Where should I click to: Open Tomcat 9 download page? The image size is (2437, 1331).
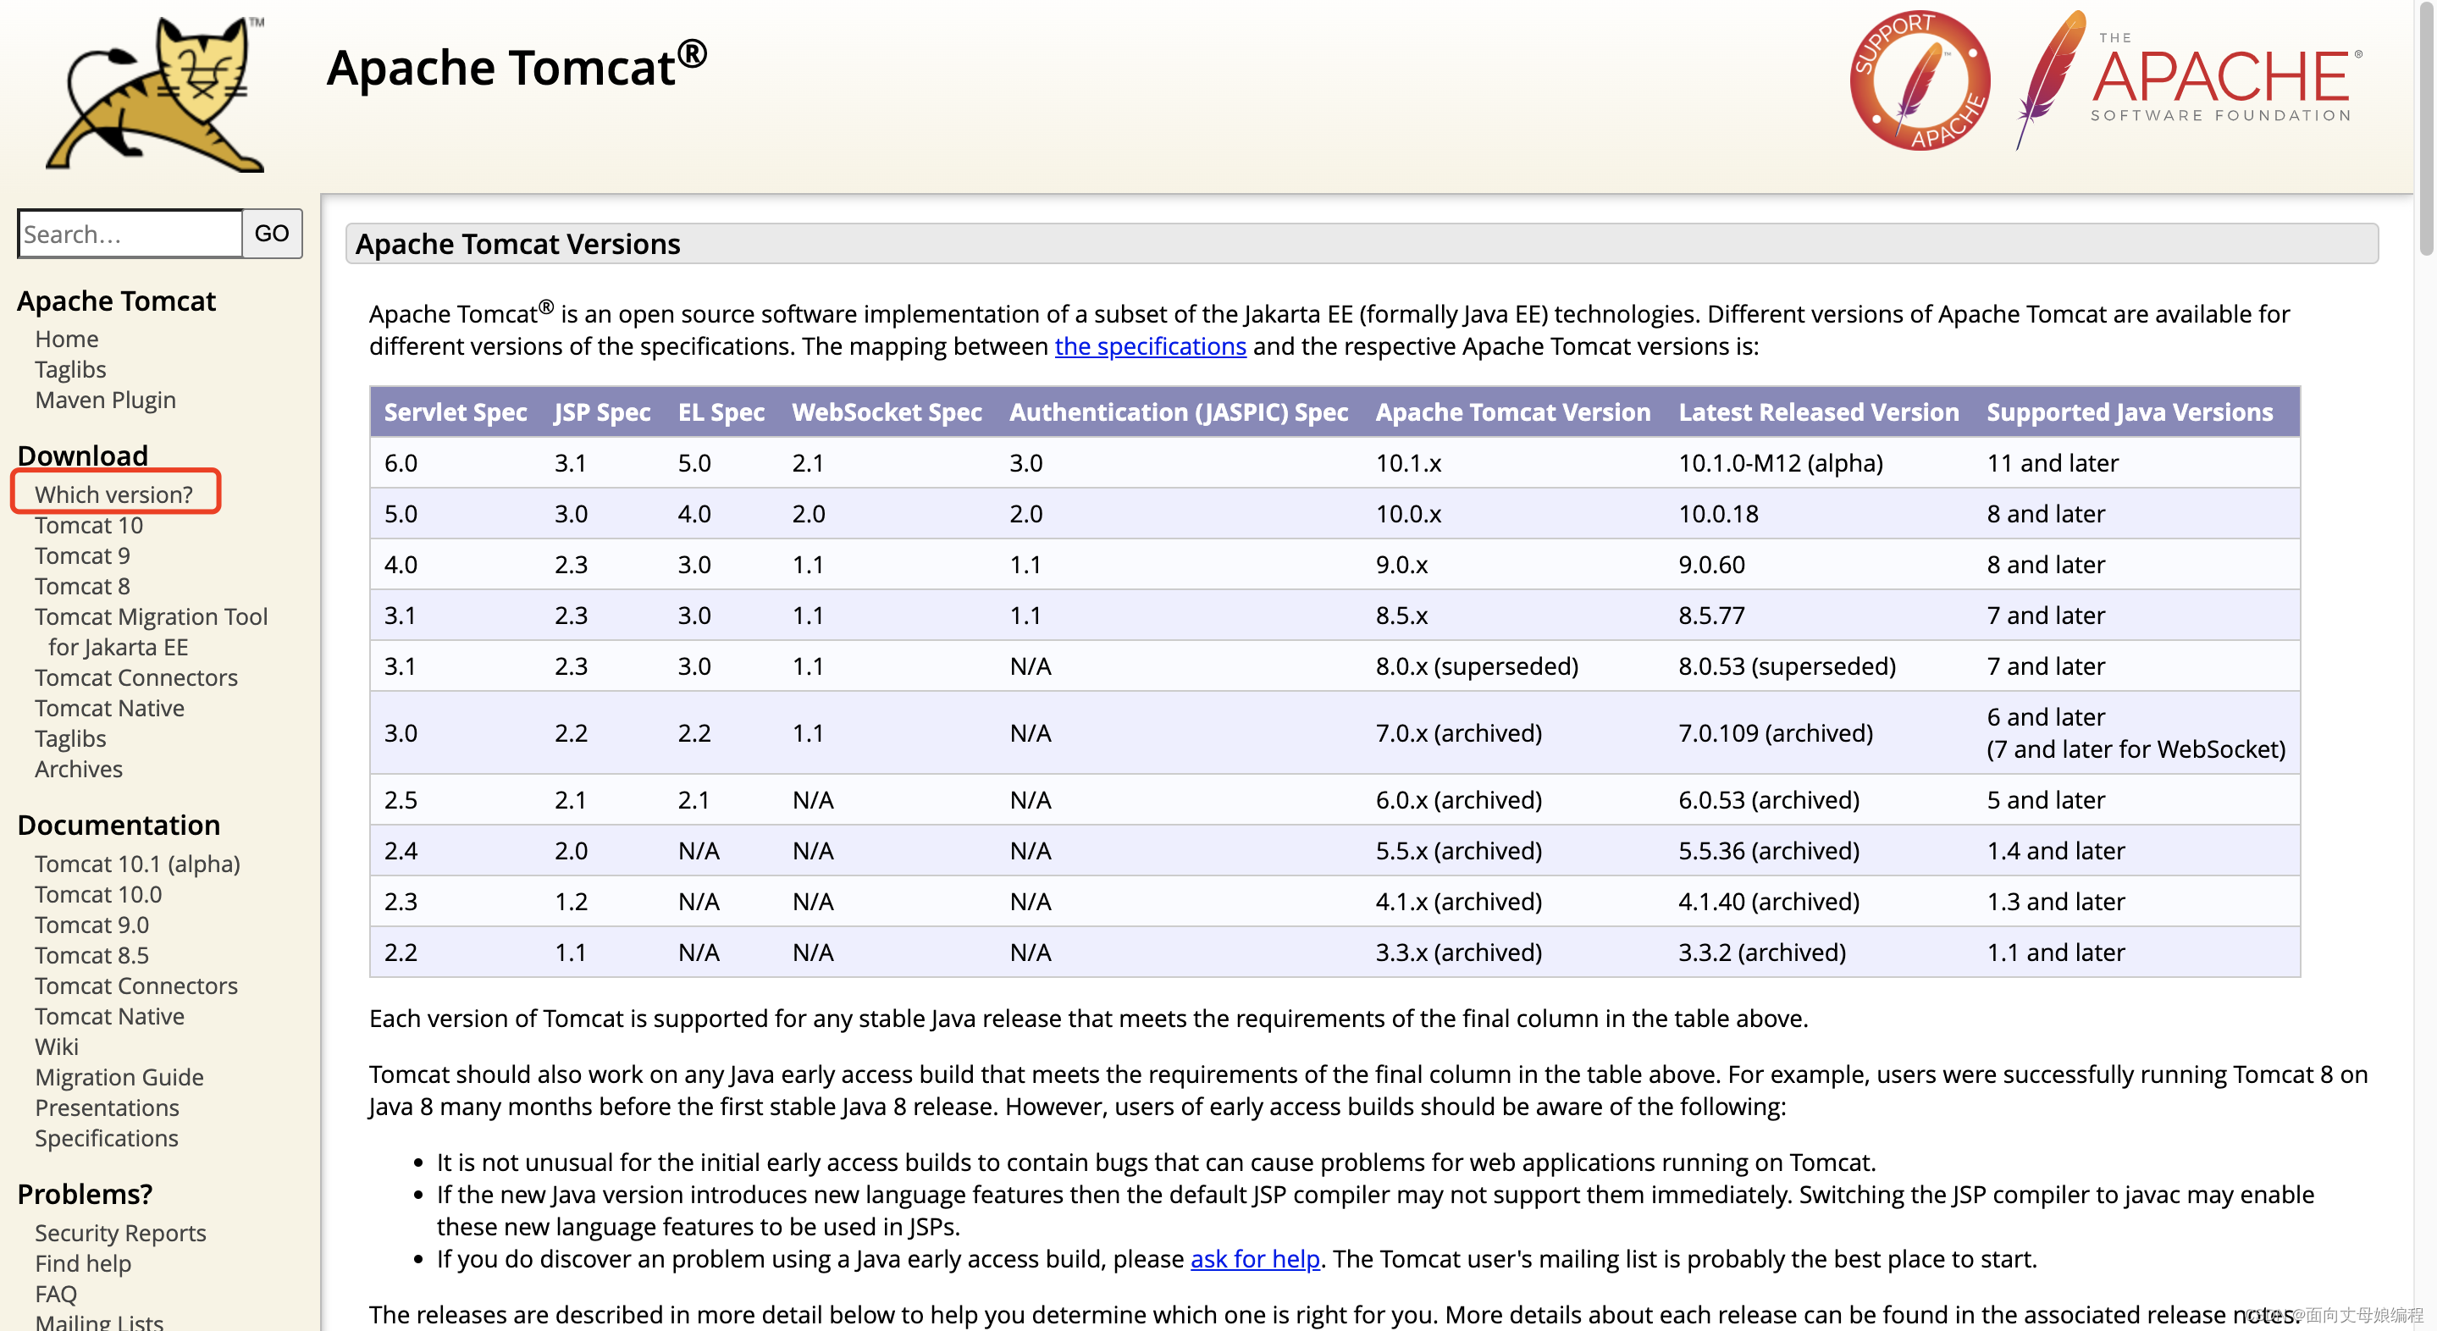[x=82, y=555]
